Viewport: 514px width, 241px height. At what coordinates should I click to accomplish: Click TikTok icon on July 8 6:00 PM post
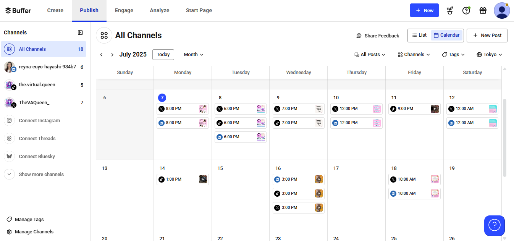coord(220,123)
